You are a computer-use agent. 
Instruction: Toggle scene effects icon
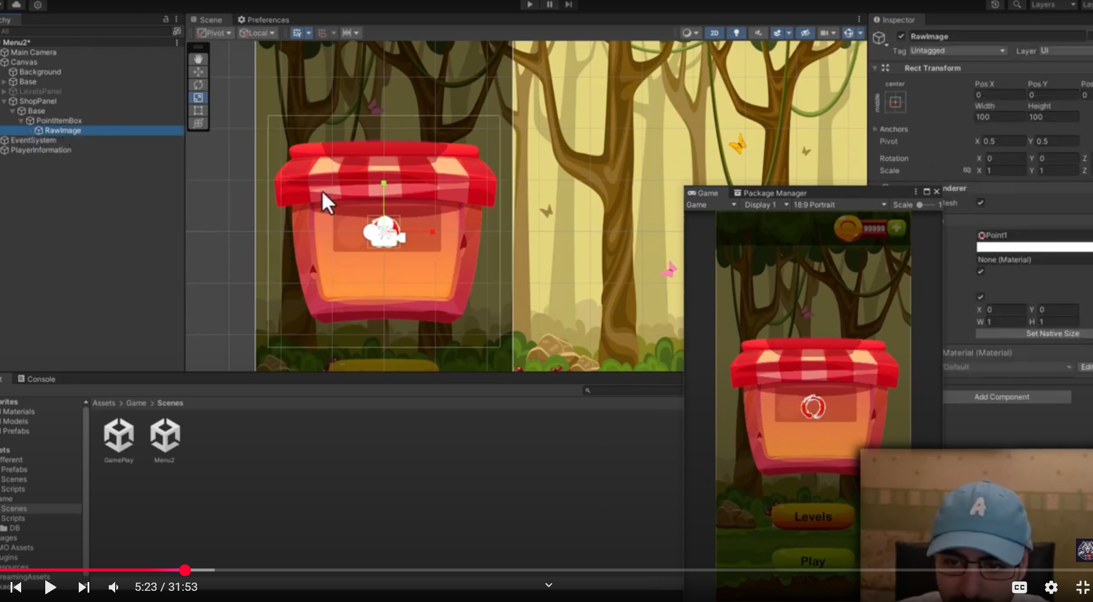point(777,33)
